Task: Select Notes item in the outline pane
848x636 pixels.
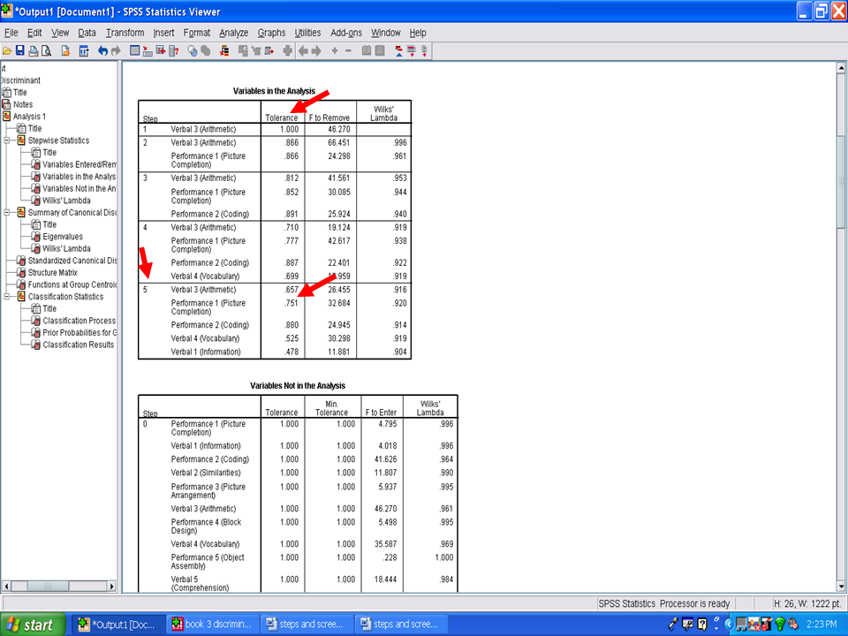Action: [22, 104]
